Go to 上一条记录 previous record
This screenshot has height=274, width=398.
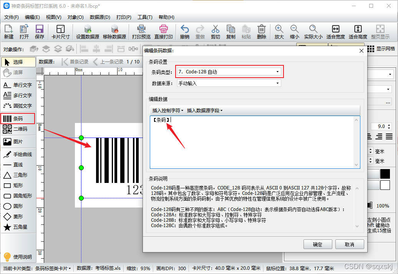(108, 62)
